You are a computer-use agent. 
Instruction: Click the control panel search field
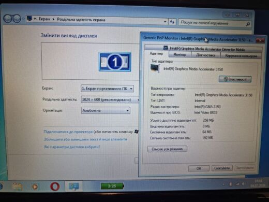point(212,23)
